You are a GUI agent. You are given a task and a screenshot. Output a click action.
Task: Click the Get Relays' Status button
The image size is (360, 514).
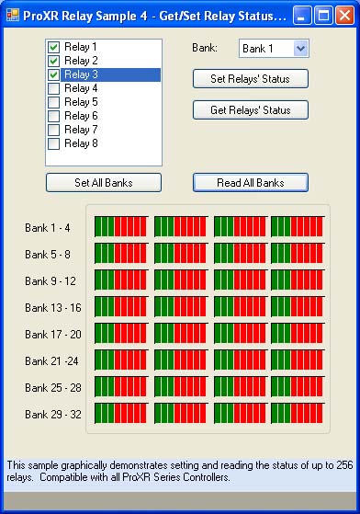[x=251, y=109]
